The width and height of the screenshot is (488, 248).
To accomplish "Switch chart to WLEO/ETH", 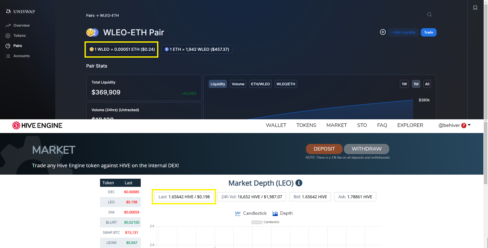I will tap(286, 84).
